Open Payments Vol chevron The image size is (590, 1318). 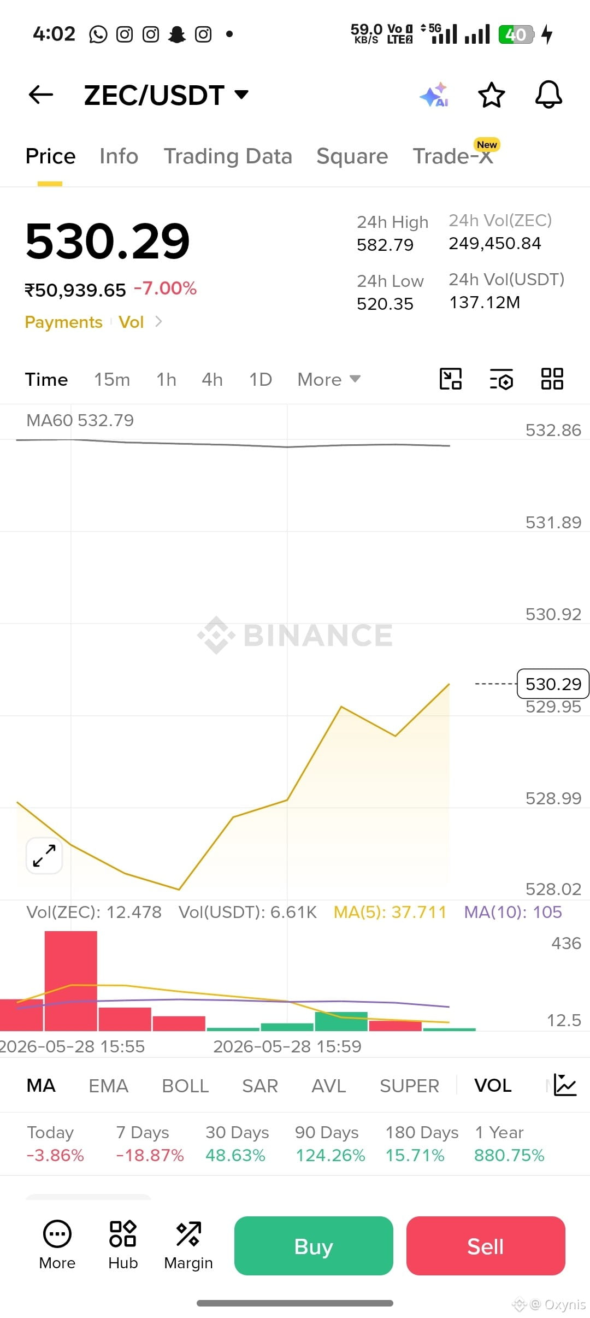pyautogui.click(x=158, y=321)
